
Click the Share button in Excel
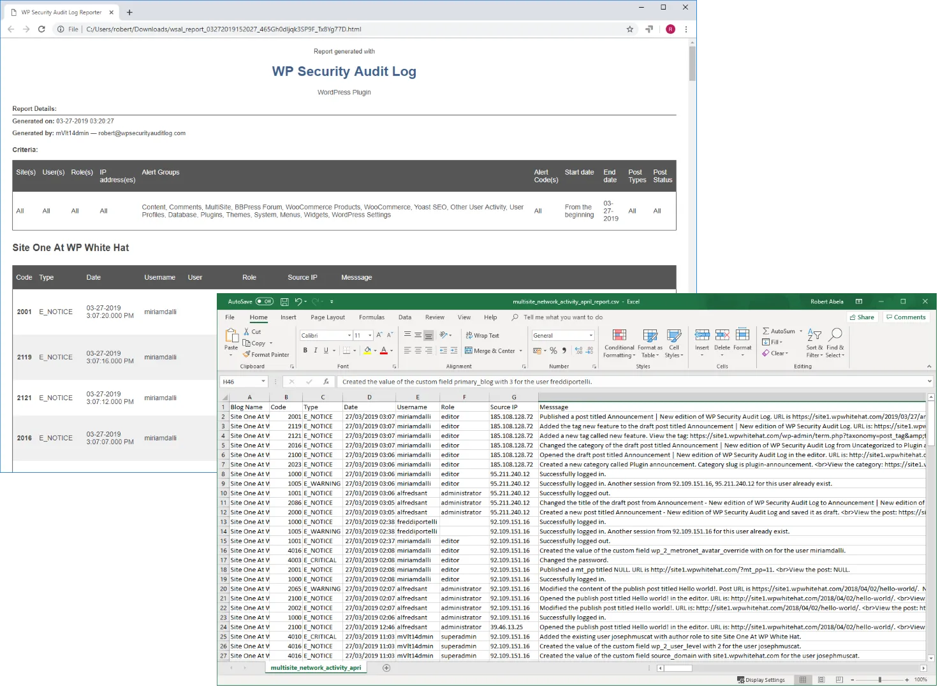pyautogui.click(x=862, y=317)
